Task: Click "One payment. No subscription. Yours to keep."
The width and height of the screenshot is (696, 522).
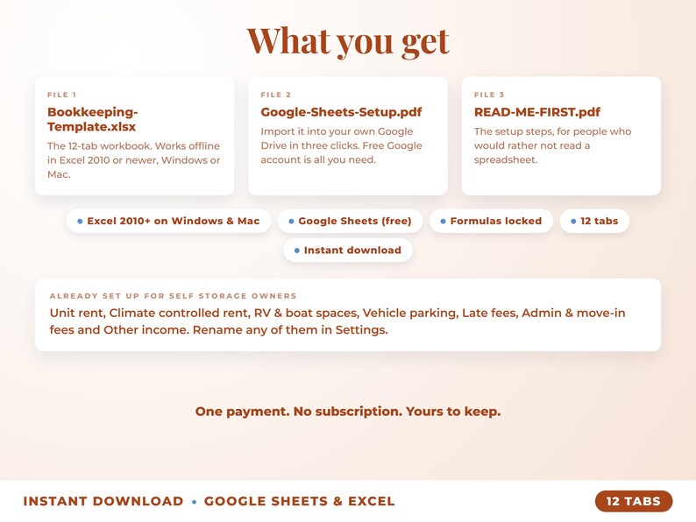Action: [348, 412]
